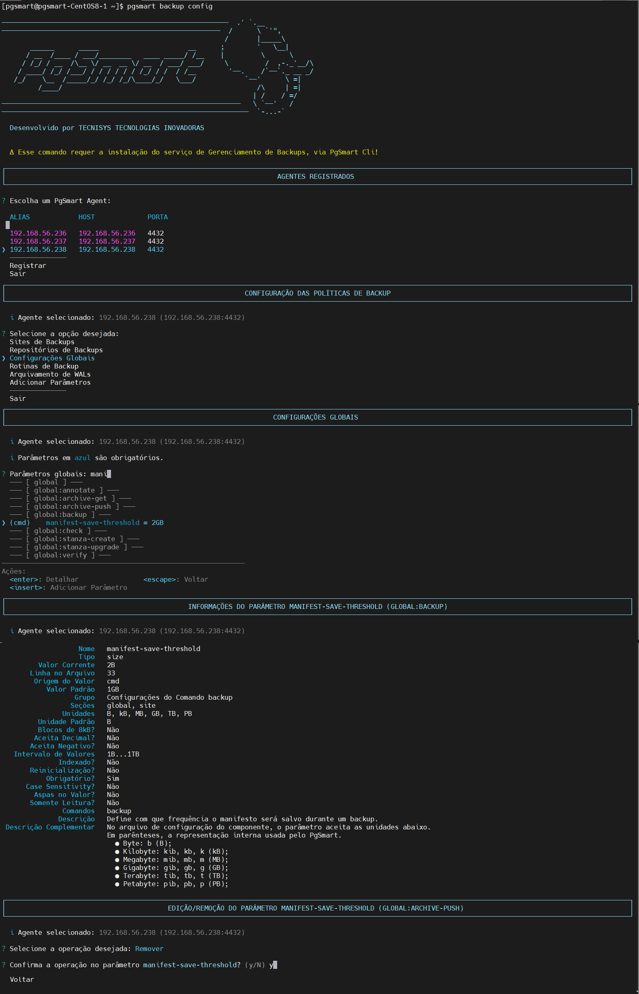The width and height of the screenshot is (639, 994).
Task: Click Voltar at the bottom
Action: (x=22, y=979)
